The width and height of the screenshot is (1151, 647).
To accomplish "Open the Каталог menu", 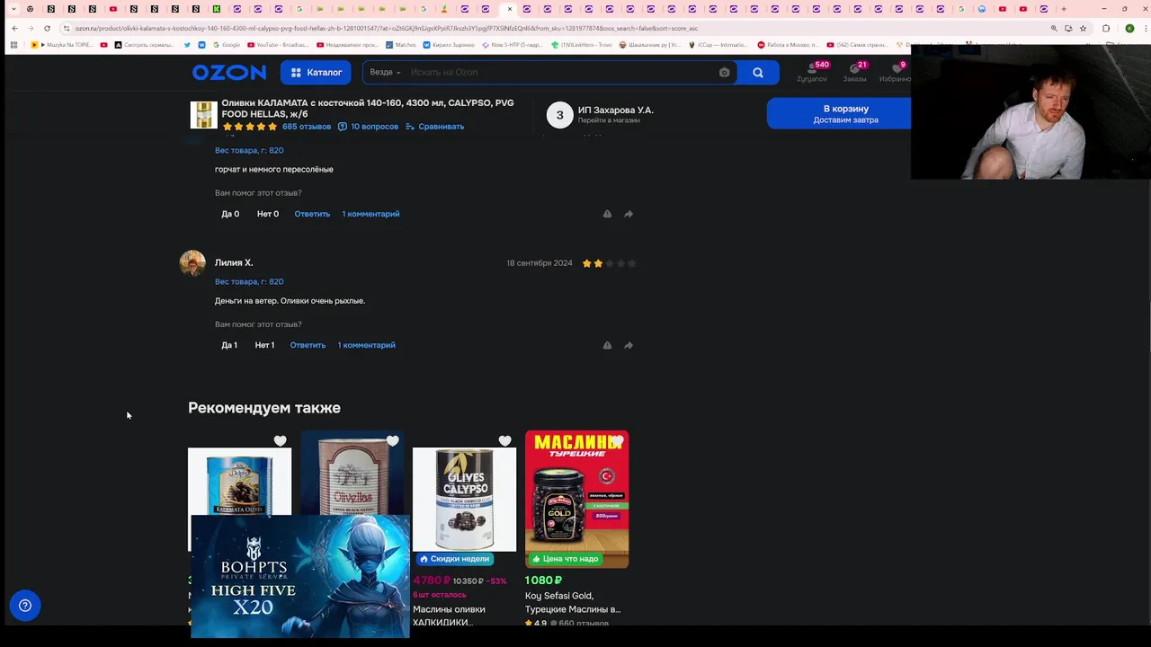I will click(x=316, y=73).
